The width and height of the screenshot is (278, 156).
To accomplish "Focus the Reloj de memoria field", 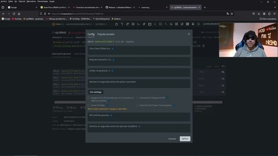I will [139, 62].
